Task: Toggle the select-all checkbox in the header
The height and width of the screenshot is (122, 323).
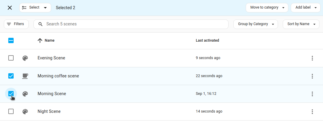Action: [11, 40]
